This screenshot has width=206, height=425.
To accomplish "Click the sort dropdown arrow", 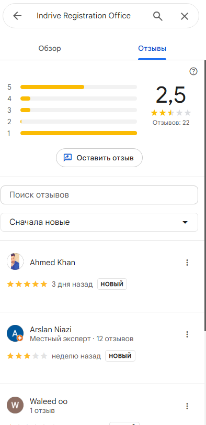I will click(185, 223).
